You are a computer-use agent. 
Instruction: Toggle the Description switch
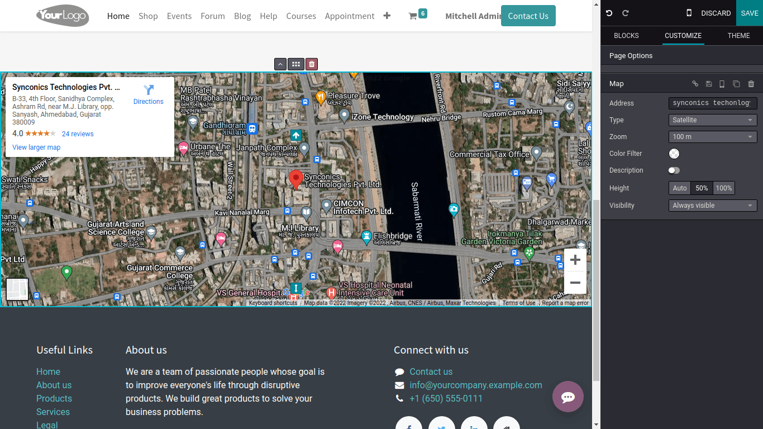[674, 170]
